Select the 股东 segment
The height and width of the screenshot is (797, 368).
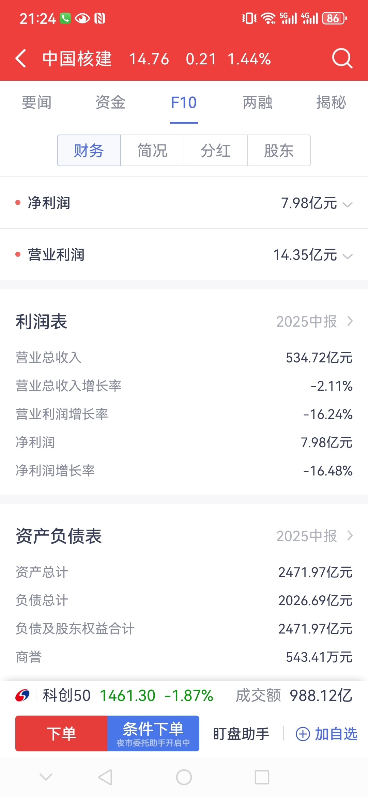[279, 151]
